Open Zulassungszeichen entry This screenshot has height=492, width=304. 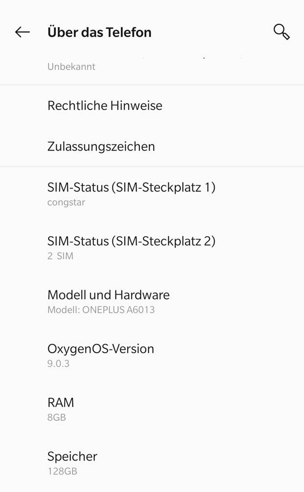pyautogui.click(x=101, y=147)
